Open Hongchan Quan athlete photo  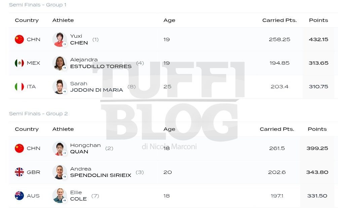60,148
